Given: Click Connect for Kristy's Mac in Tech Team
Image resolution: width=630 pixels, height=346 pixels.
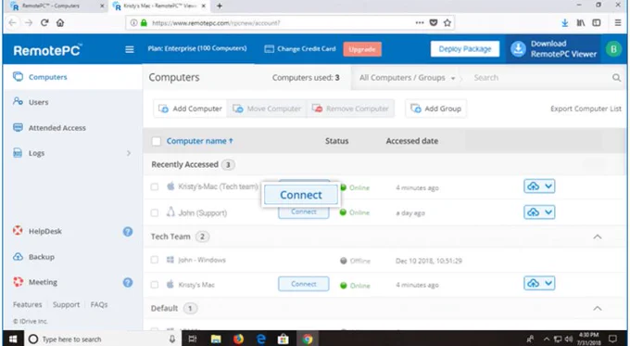Looking at the screenshot, I should point(304,284).
